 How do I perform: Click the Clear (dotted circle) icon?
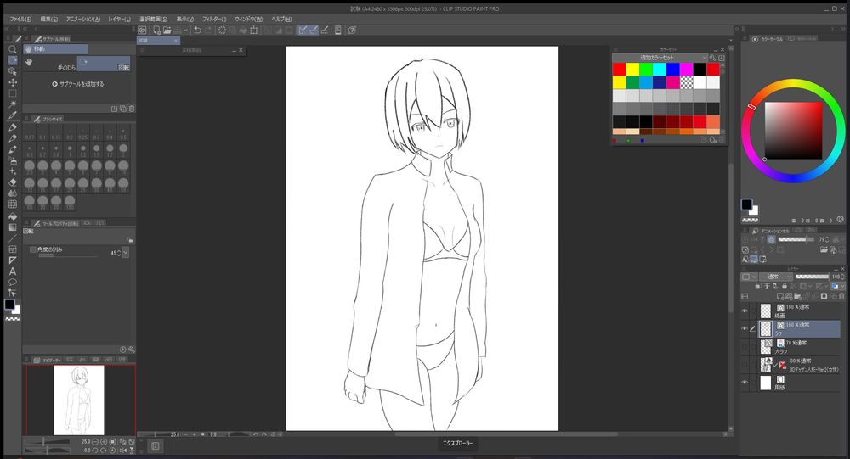[x=222, y=31]
